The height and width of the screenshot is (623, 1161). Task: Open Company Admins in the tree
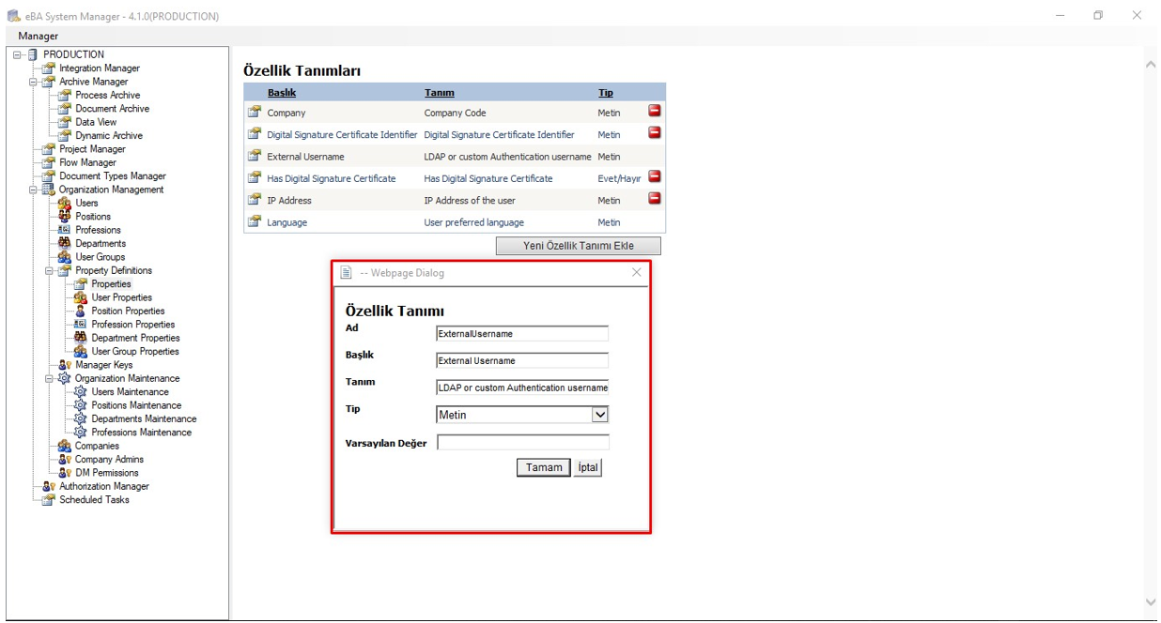[109, 460]
